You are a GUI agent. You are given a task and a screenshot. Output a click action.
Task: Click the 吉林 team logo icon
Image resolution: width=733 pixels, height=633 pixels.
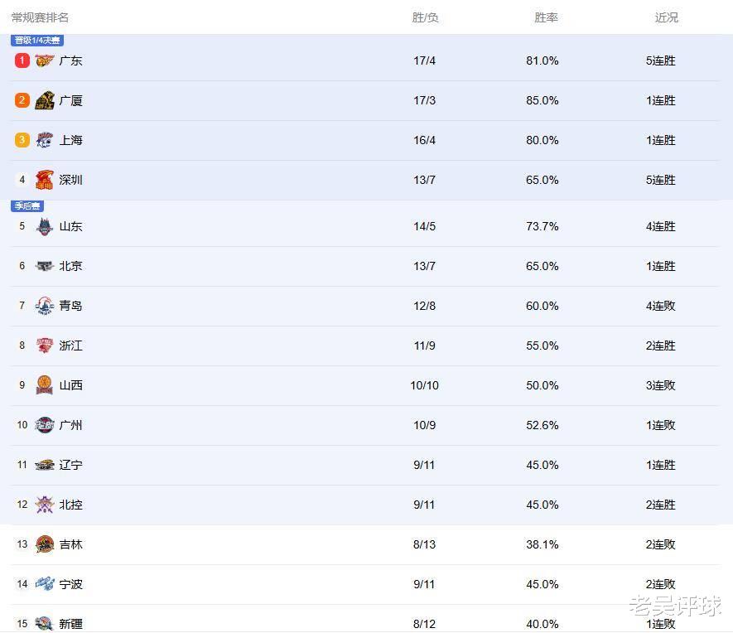[x=45, y=544]
